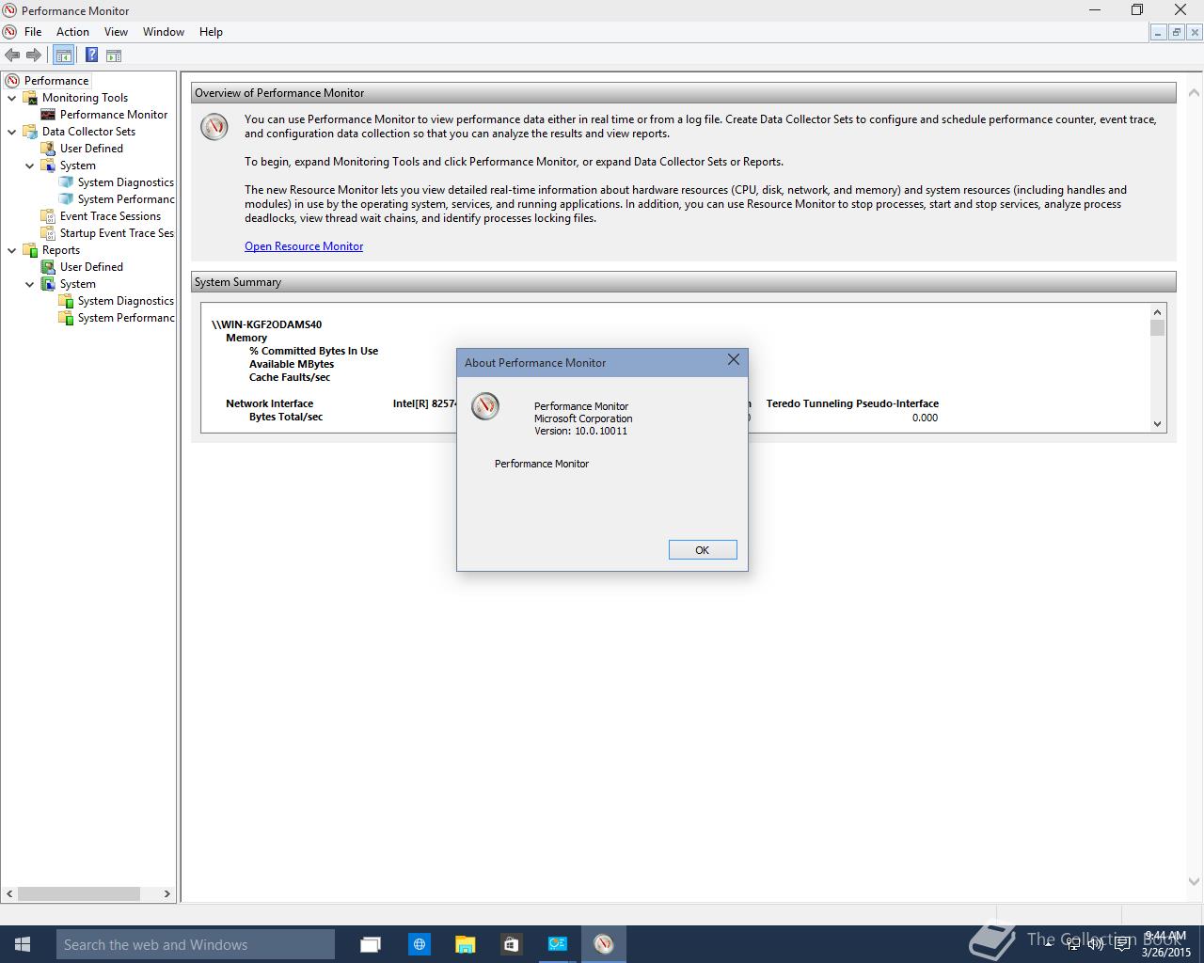Open the Windows Start button
This screenshot has width=1204, height=963.
click(23, 944)
